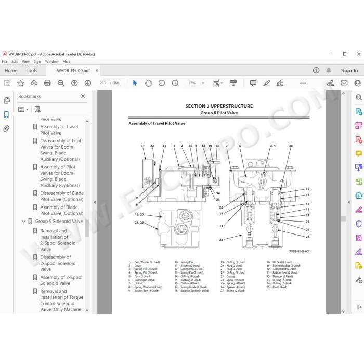The width and height of the screenshot is (364, 364).
Task: Close the WADB-EN-00.pdf tab
Action: coord(97,70)
